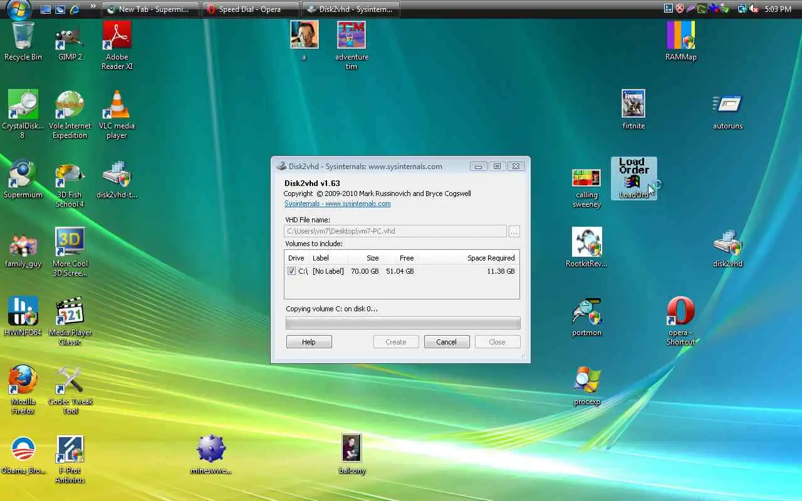The image size is (802, 501).
Task: Select the adventure tim desktop icon
Action: [352, 45]
